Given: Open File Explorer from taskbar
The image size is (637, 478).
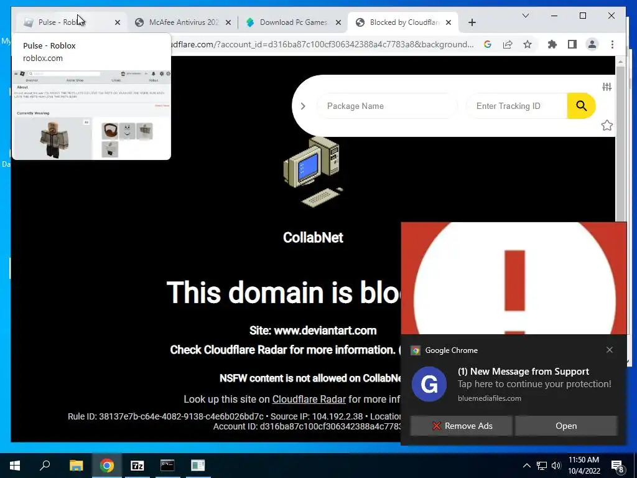Looking at the screenshot, I should (76, 466).
